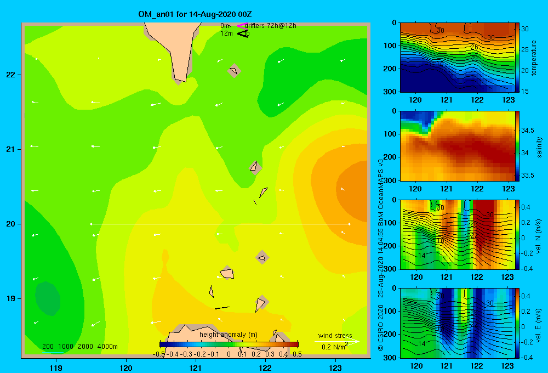
Task: Click the '4000m' depth contour legend label
Action: click(107, 347)
